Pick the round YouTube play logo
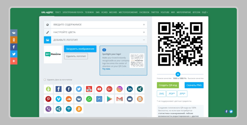This screenshot has height=125, width=247. [x=99, y=89]
